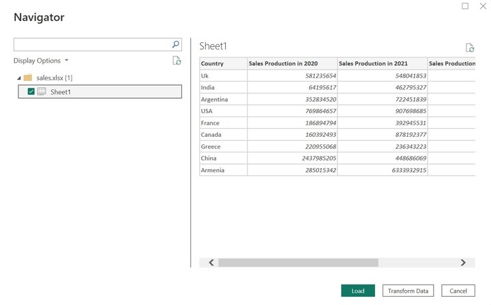The height and width of the screenshot is (305, 491).
Task: Maximize the Navigator window
Action: 465,6
